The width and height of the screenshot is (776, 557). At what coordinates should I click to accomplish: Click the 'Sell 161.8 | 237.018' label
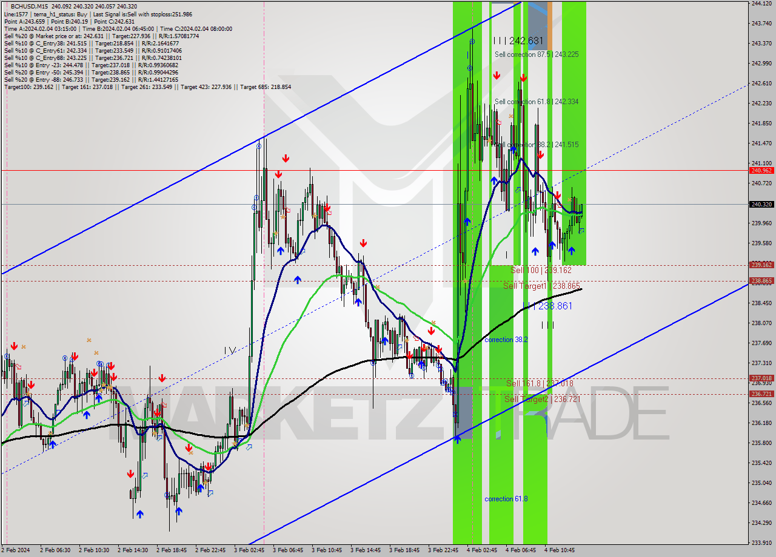tap(540, 383)
